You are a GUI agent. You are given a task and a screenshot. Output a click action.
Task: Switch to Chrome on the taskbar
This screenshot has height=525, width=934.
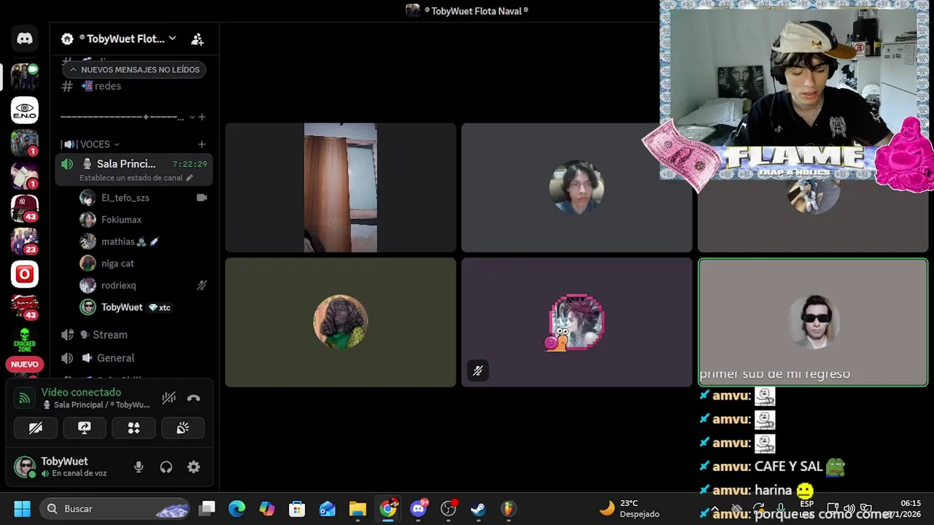(388, 508)
